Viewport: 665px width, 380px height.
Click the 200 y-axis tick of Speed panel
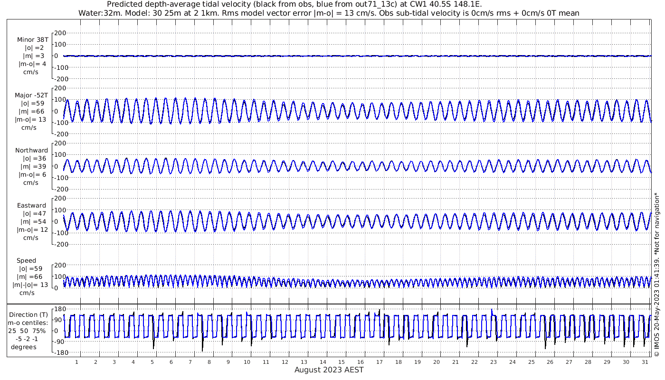60,265
